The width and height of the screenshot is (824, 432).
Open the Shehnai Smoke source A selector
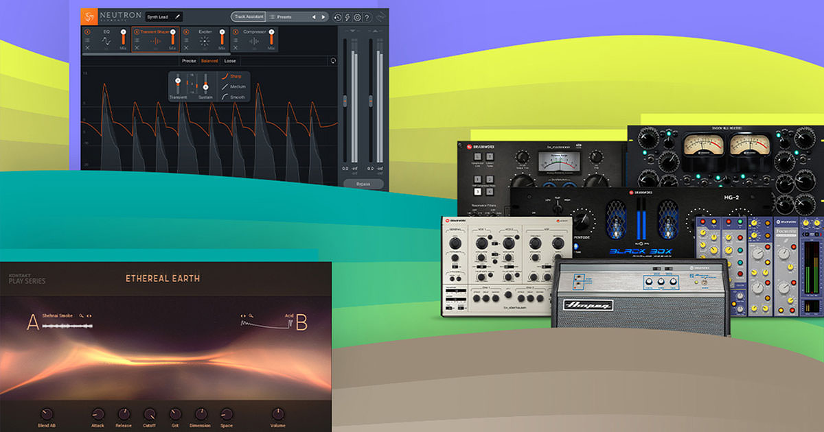click(58, 316)
